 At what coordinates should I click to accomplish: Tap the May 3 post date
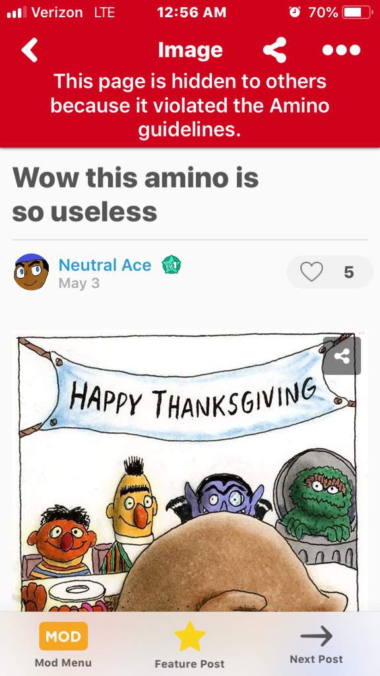coord(79,283)
